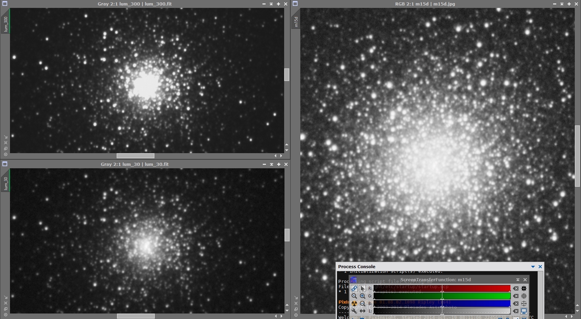Shade the lum_30 image window

click(x=271, y=164)
